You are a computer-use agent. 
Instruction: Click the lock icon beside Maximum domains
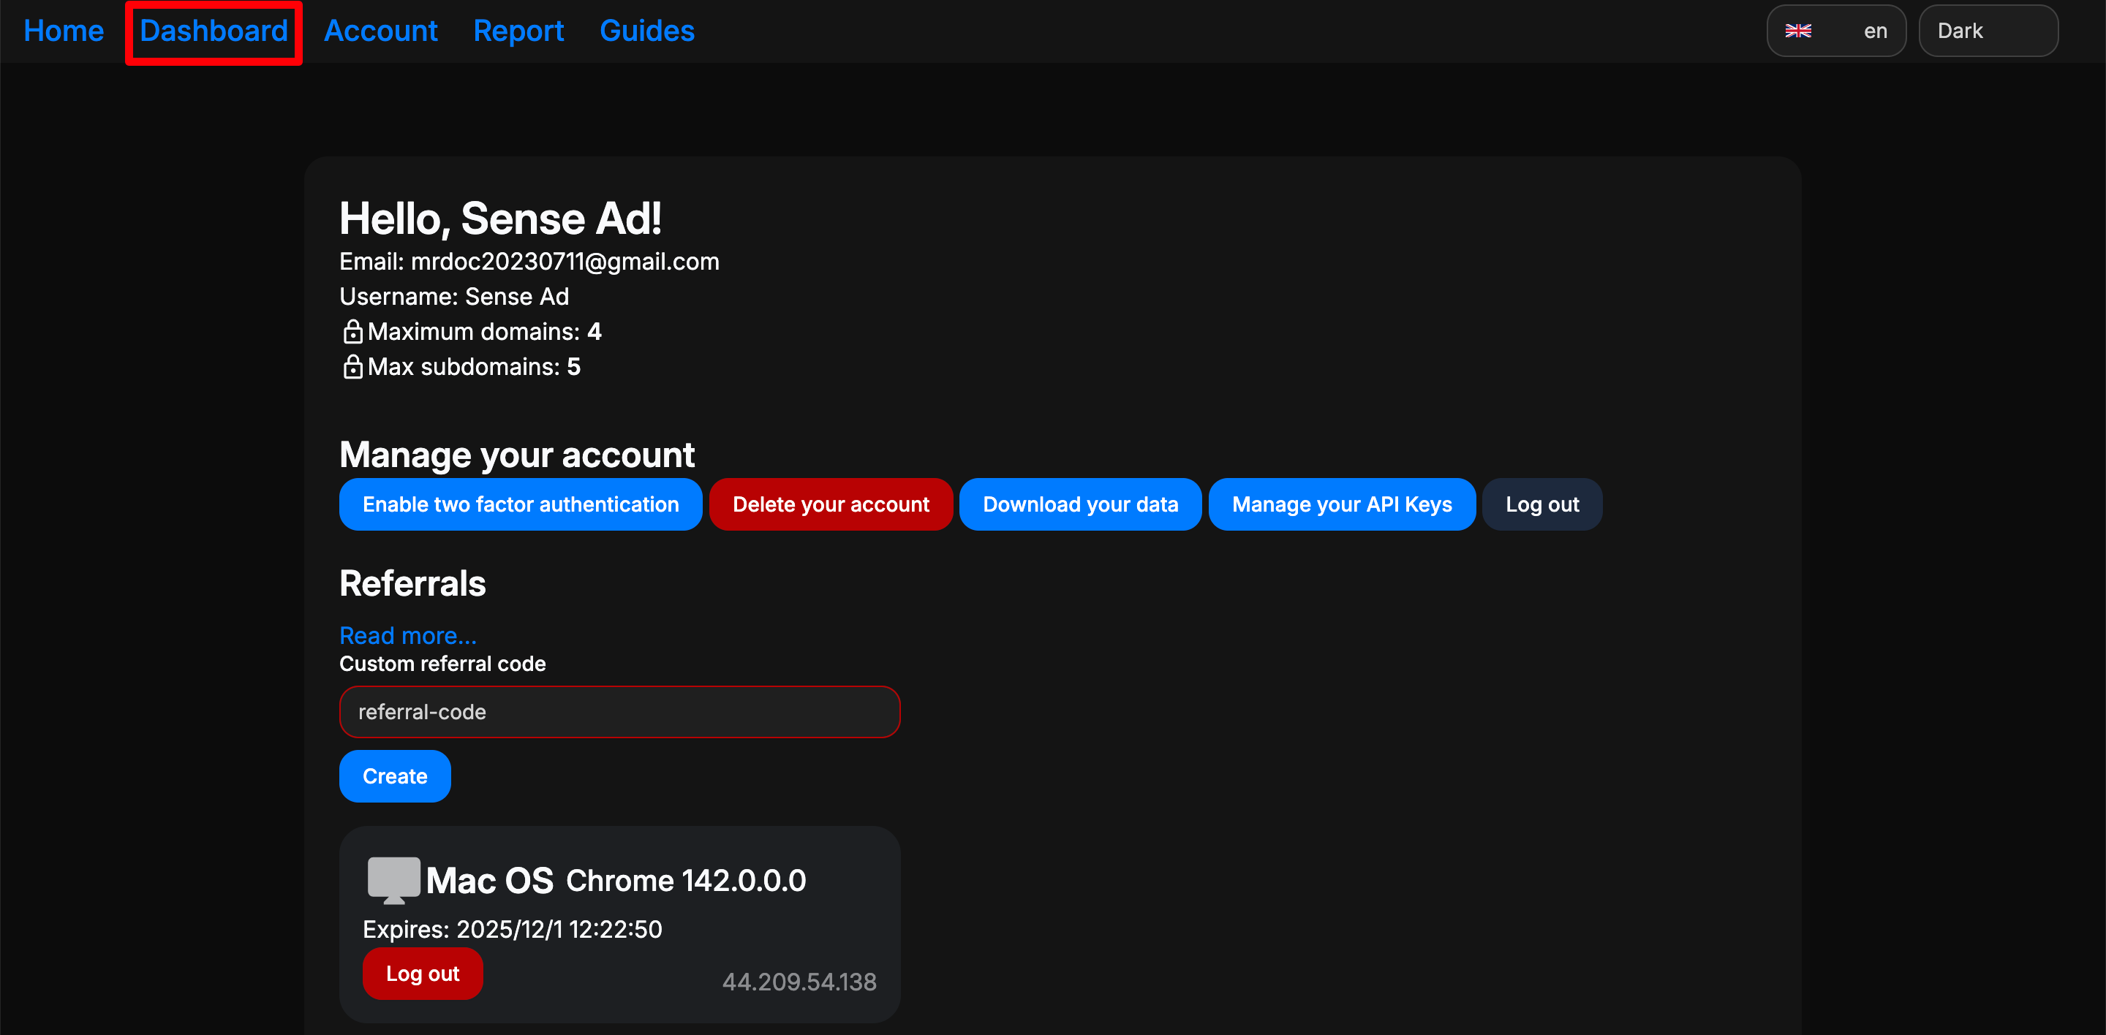click(x=352, y=332)
